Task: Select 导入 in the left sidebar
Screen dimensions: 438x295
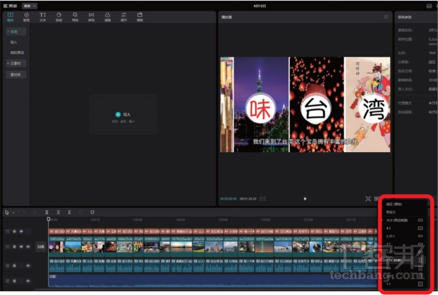Action: pos(14,43)
